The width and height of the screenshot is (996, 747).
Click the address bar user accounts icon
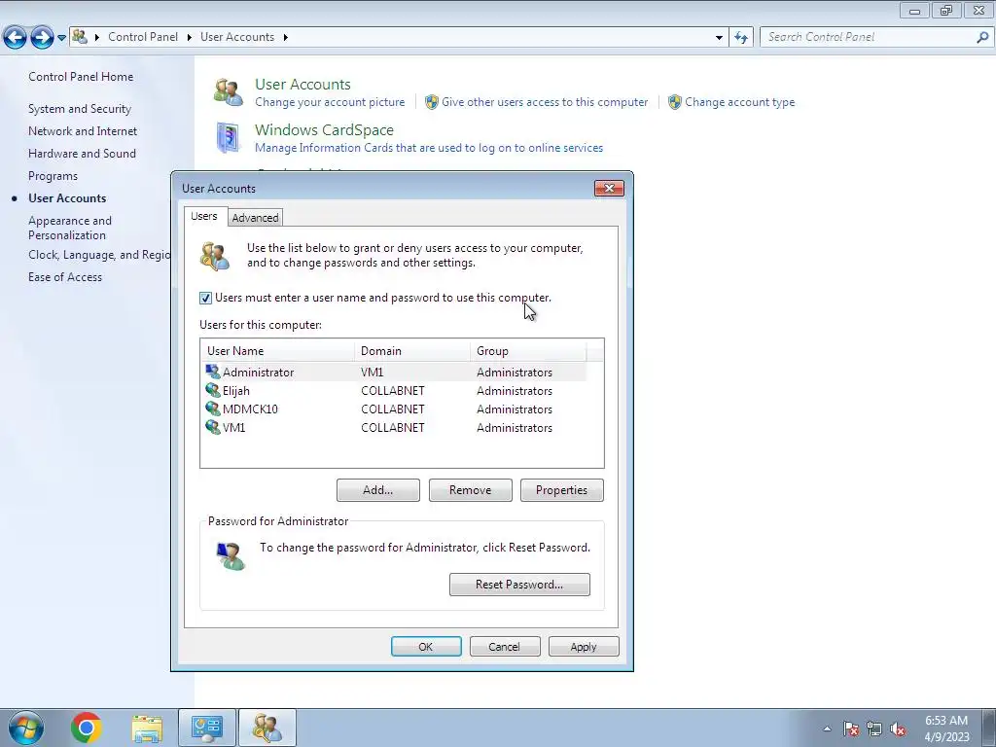80,37
